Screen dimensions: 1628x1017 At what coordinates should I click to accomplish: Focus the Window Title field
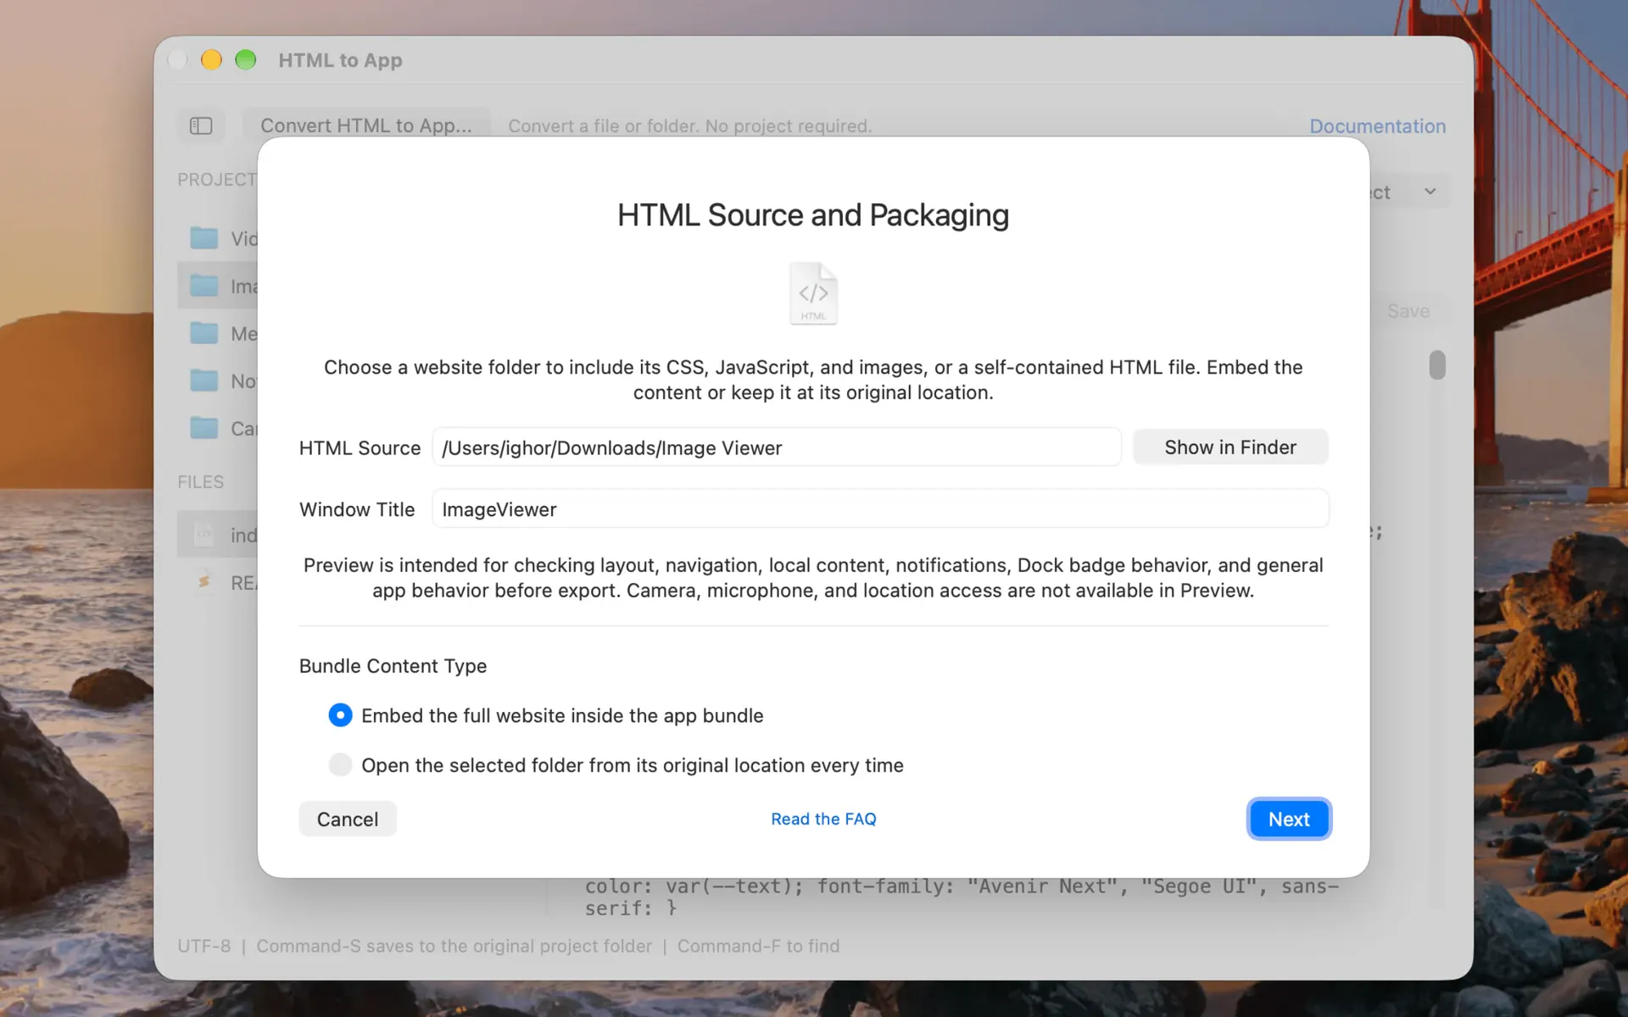880,509
